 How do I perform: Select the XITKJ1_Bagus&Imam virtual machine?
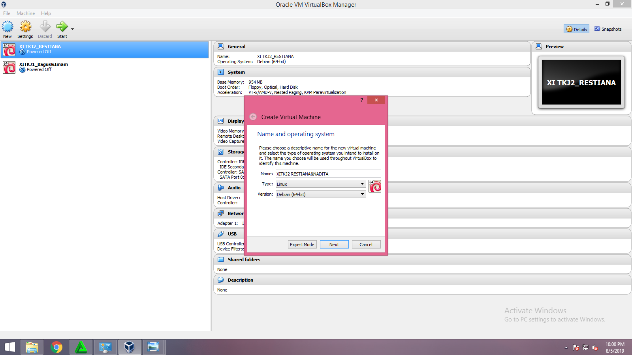tap(105, 67)
